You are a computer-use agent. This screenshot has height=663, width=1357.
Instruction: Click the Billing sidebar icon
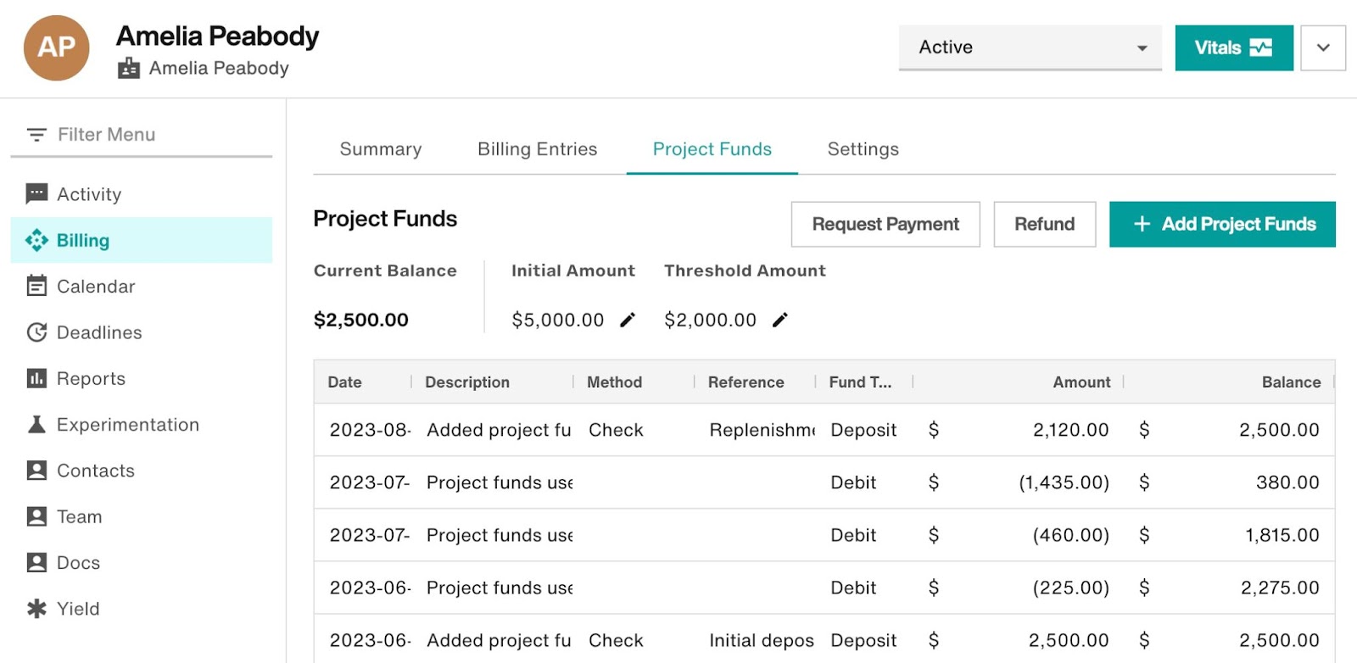coord(36,241)
